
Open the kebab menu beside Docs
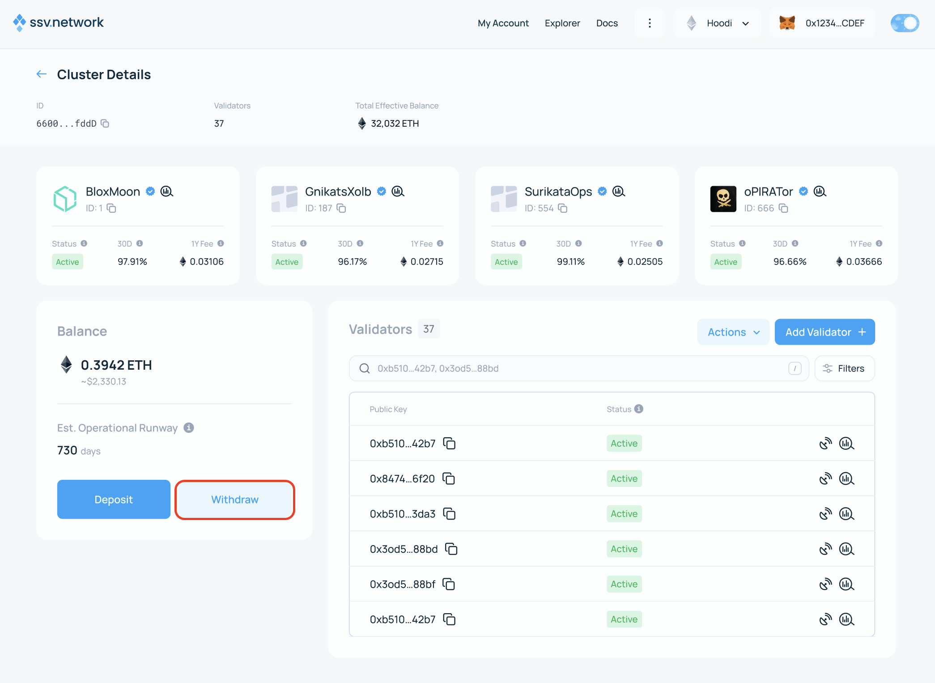(650, 23)
